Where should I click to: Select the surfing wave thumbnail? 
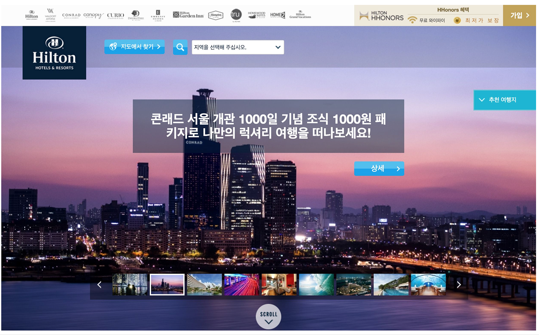coord(317,285)
